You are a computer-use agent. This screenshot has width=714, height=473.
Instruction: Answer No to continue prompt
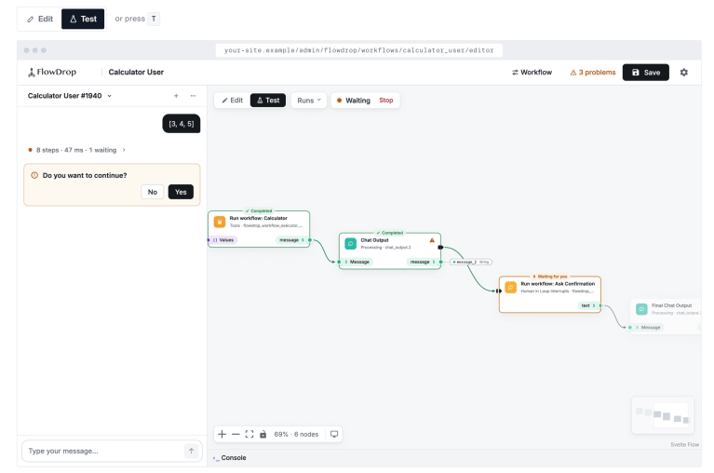(x=153, y=192)
